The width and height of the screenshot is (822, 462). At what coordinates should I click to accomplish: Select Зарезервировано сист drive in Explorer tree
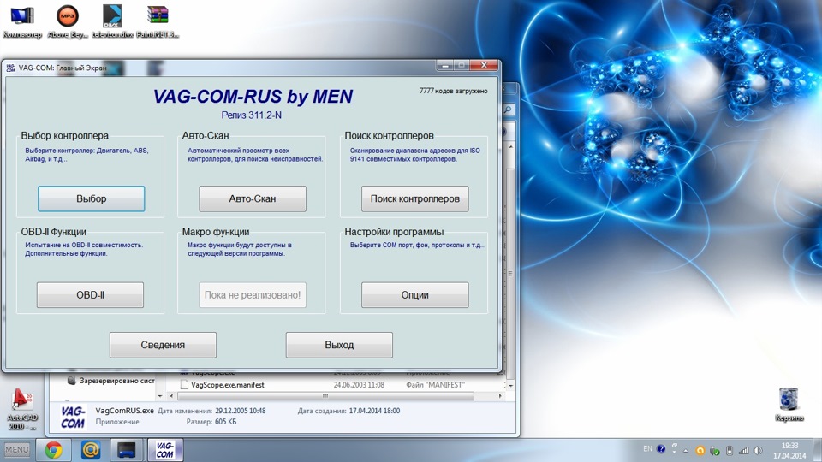click(x=111, y=381)
